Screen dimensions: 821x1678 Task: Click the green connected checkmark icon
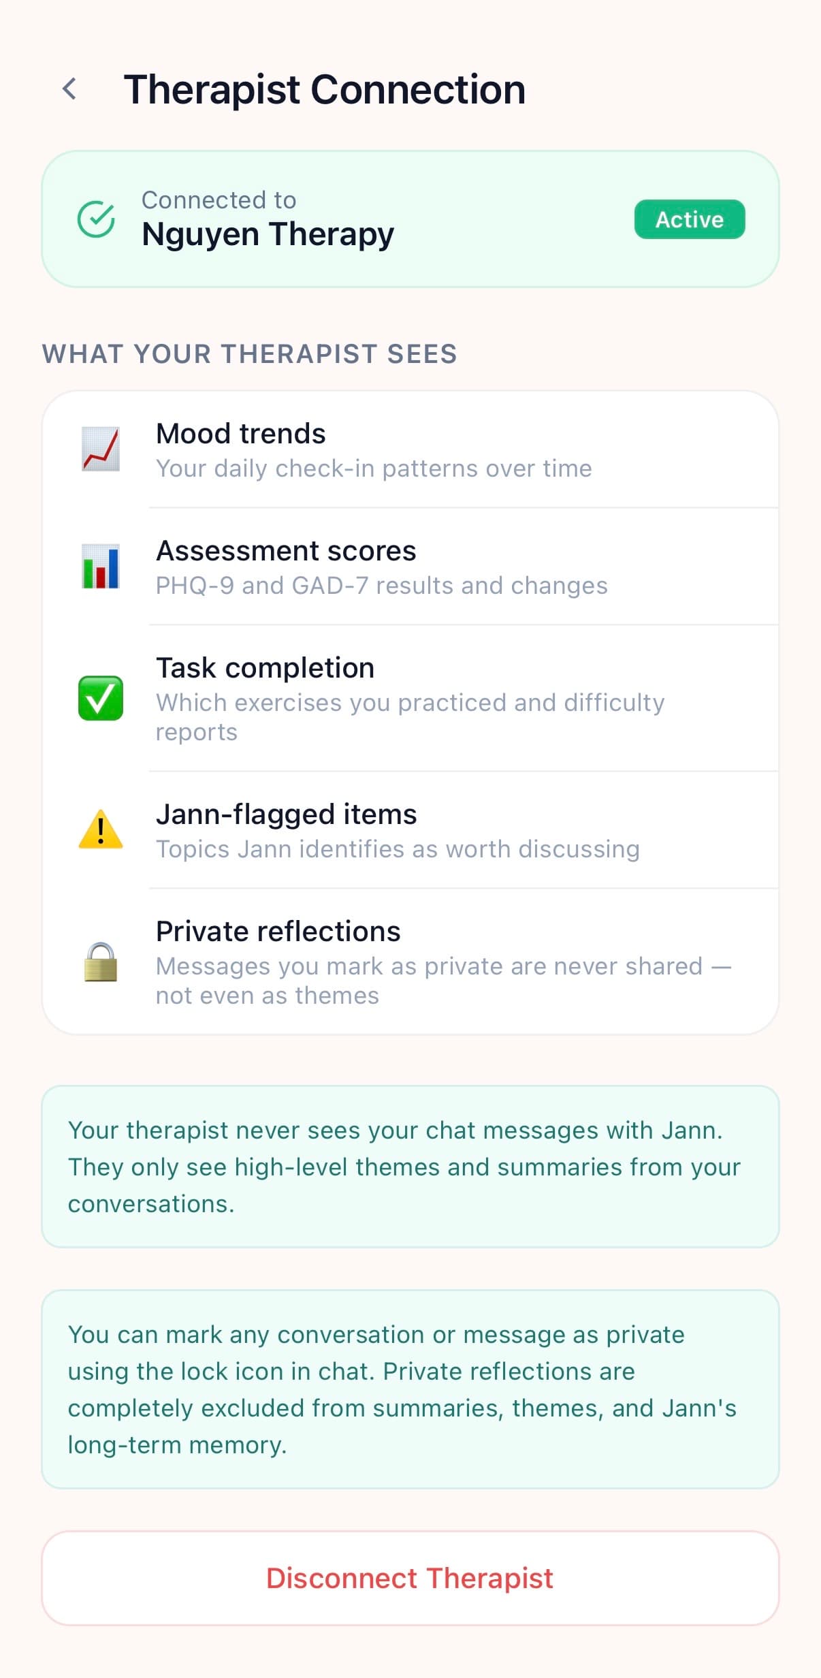click(96, 219)
